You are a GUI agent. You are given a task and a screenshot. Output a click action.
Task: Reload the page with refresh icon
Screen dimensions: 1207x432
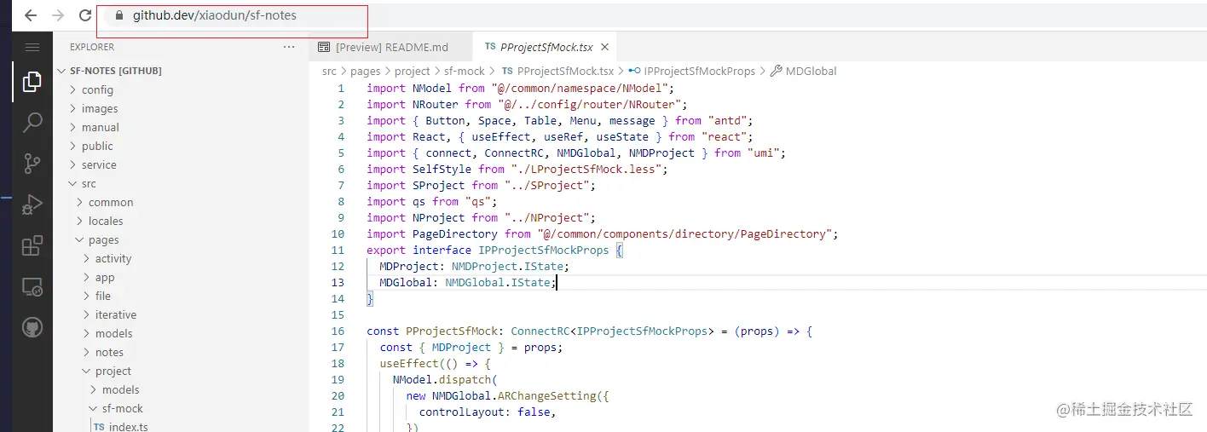point(85,15)
